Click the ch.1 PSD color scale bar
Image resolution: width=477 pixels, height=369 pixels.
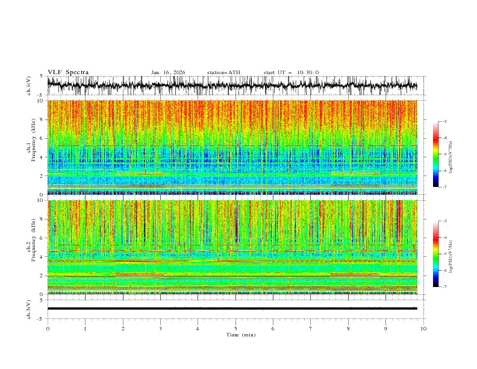436,154
